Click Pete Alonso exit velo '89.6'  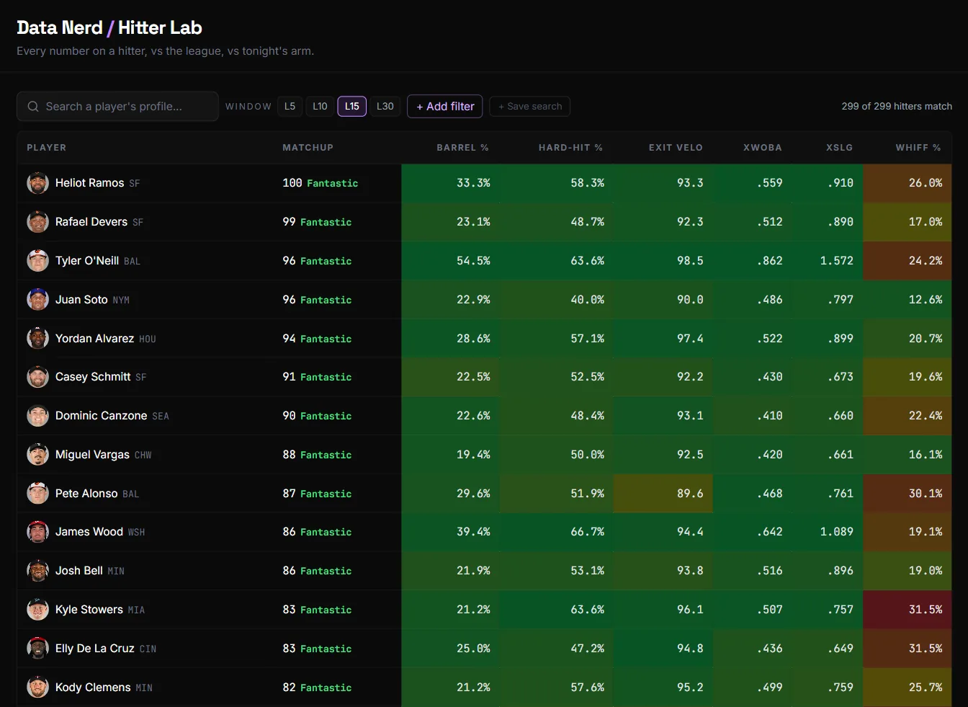tap(690, 494)
